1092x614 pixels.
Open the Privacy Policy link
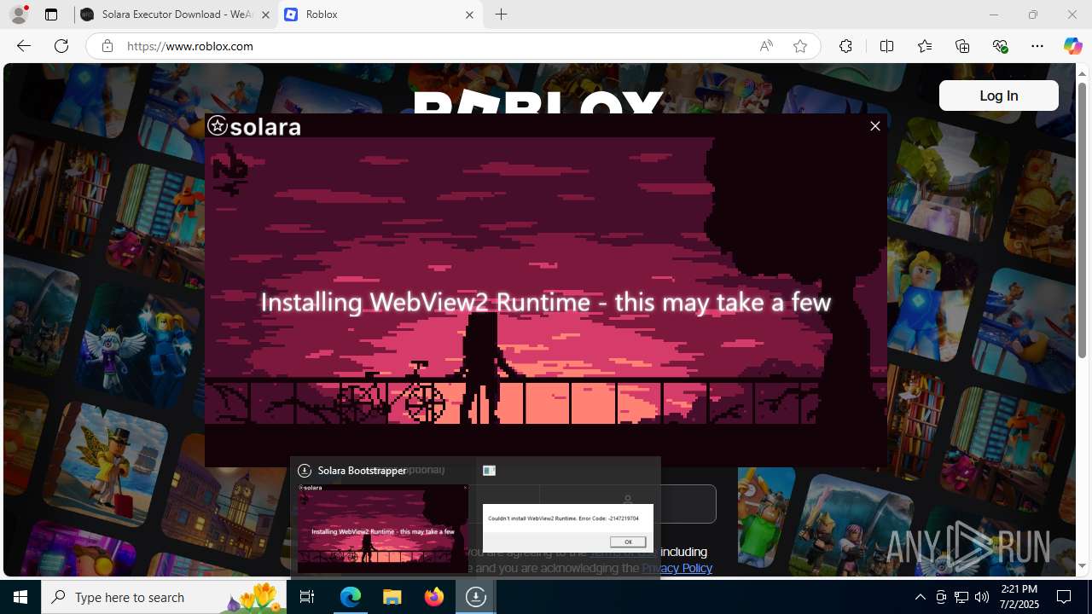point(677,568)
